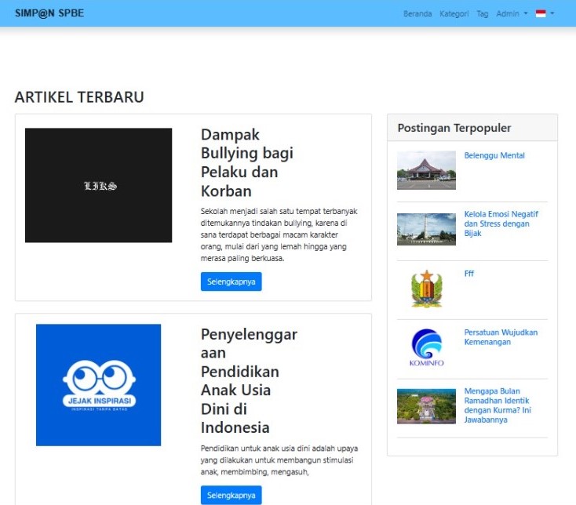Open the Kategori navigation link
The width and height of the screenshot is (576, 505).
[x=454, y=13]
